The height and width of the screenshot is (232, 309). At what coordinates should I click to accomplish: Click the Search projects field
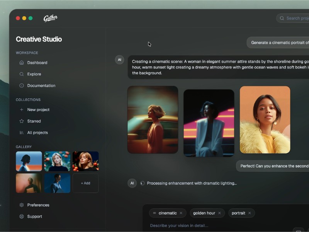[x=297, y=18]
